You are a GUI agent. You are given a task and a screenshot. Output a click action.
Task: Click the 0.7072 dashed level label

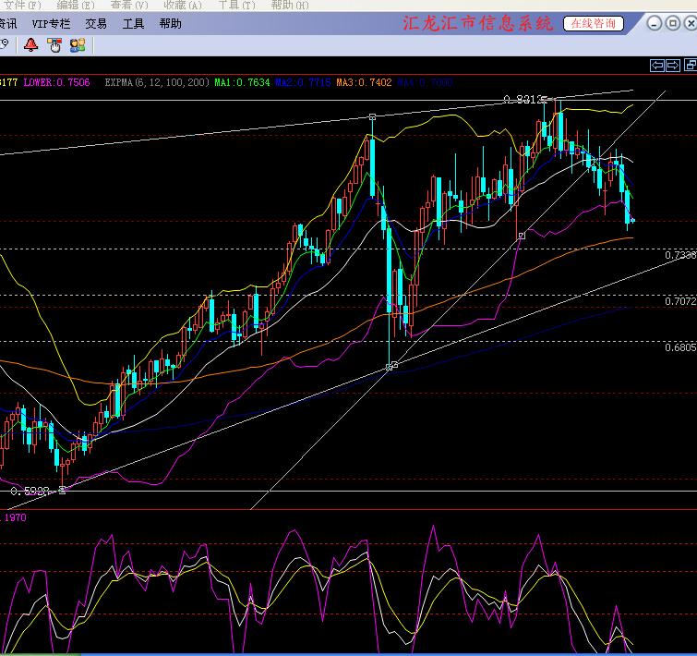pyautogui.click(x=680, y=301)
